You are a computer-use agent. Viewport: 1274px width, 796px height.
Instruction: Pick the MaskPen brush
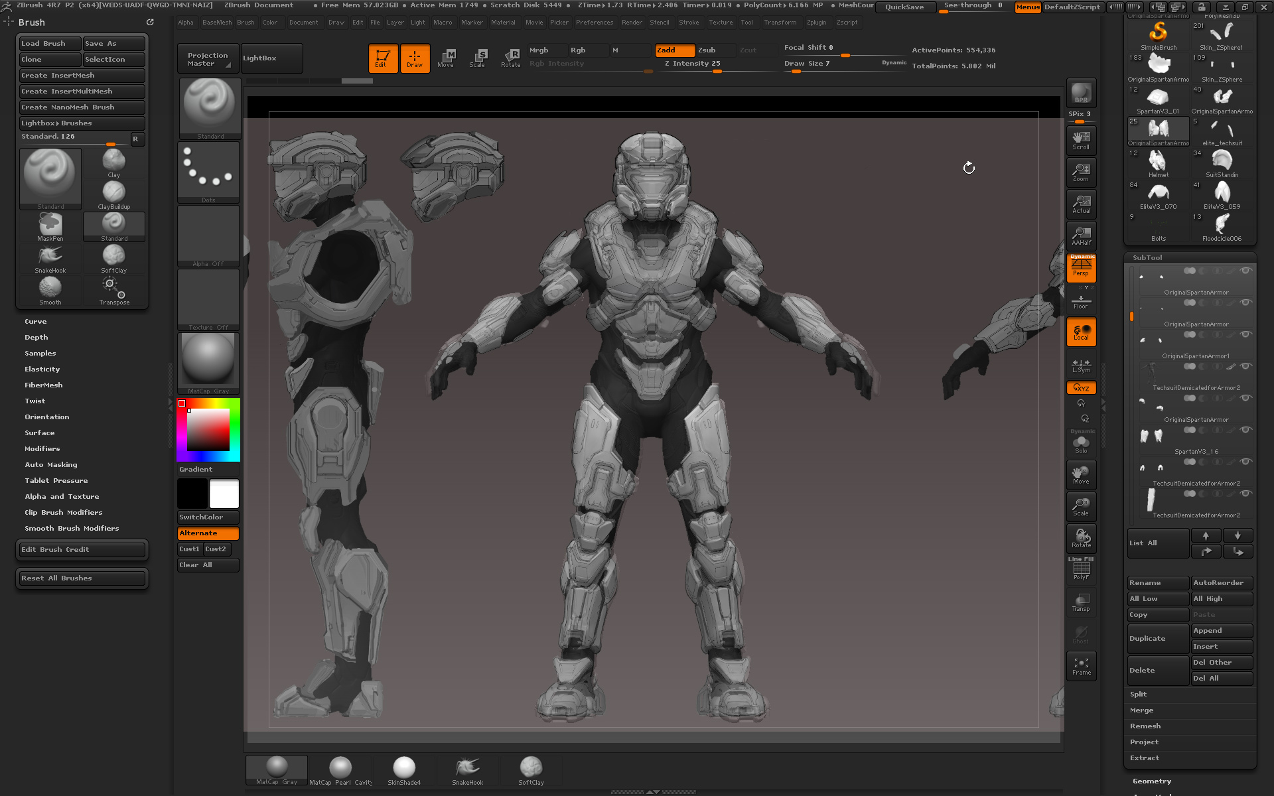[x=50, y=227]
